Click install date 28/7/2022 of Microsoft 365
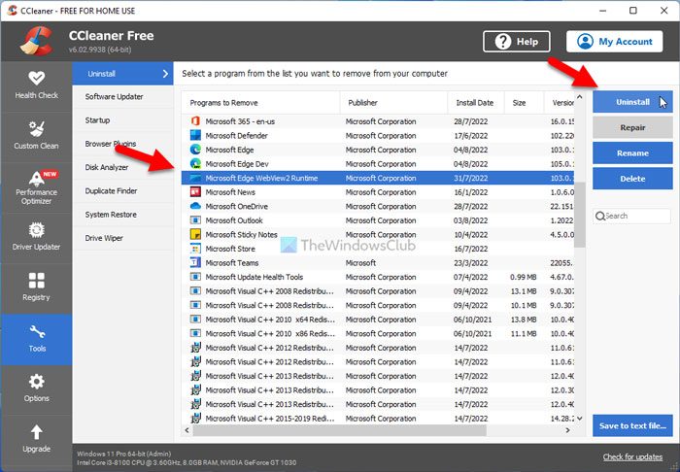The height and width of the screenshot is (472, 680). tap(471, 121)
